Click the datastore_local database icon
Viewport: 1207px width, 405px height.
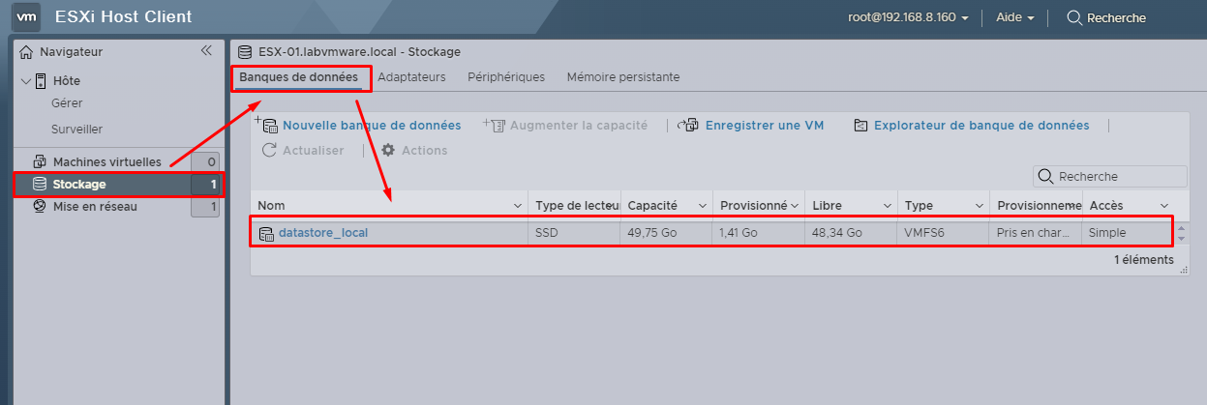[266, 233]
